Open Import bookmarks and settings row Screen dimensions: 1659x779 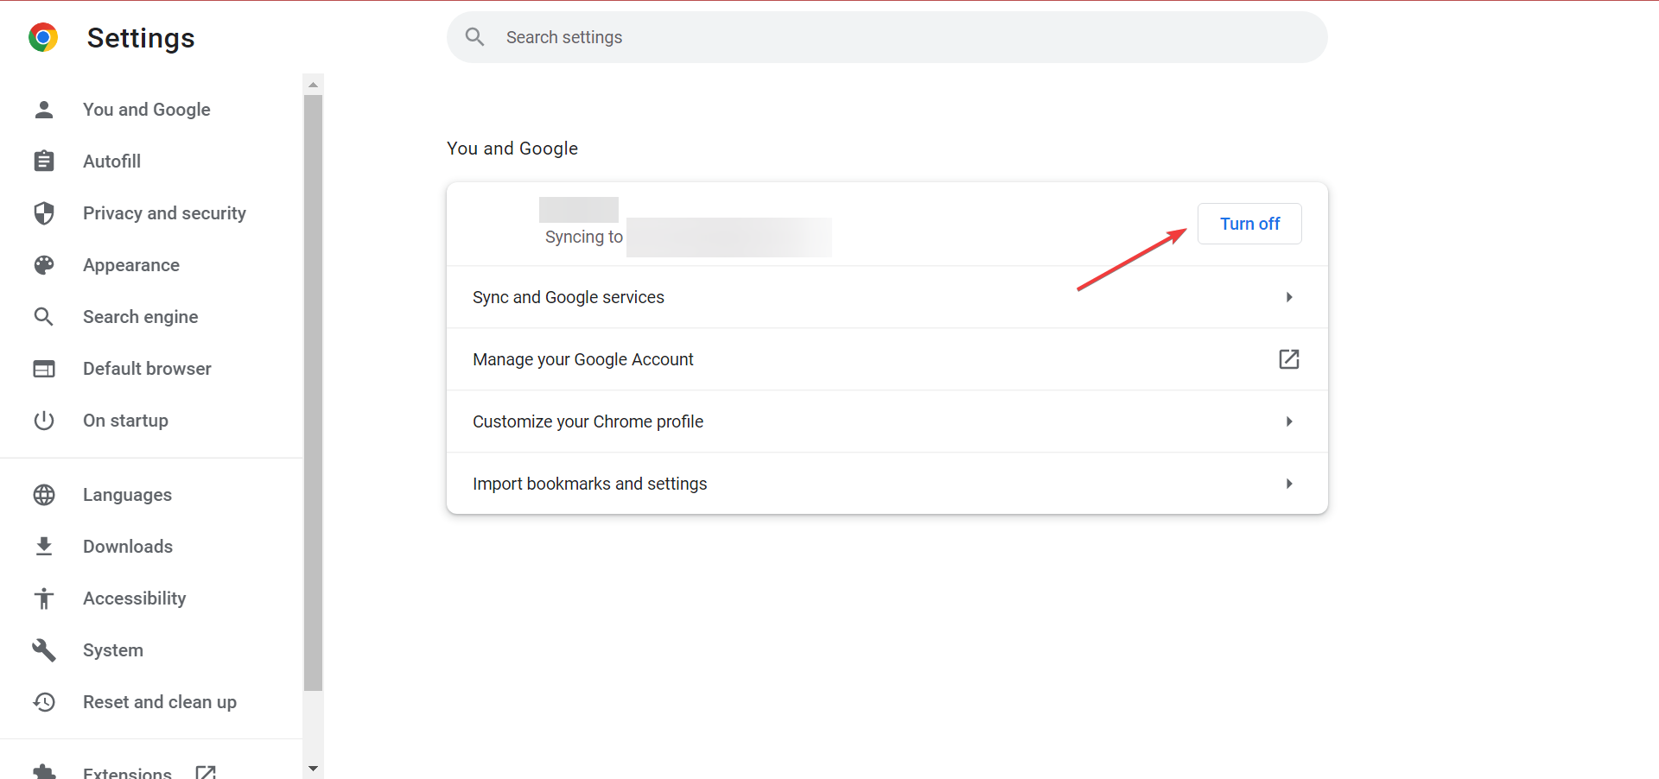click(887, 484)
